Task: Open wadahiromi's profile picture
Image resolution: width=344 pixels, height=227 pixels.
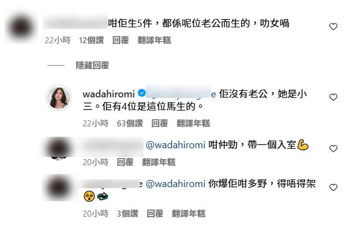Action: coord(58,98)
